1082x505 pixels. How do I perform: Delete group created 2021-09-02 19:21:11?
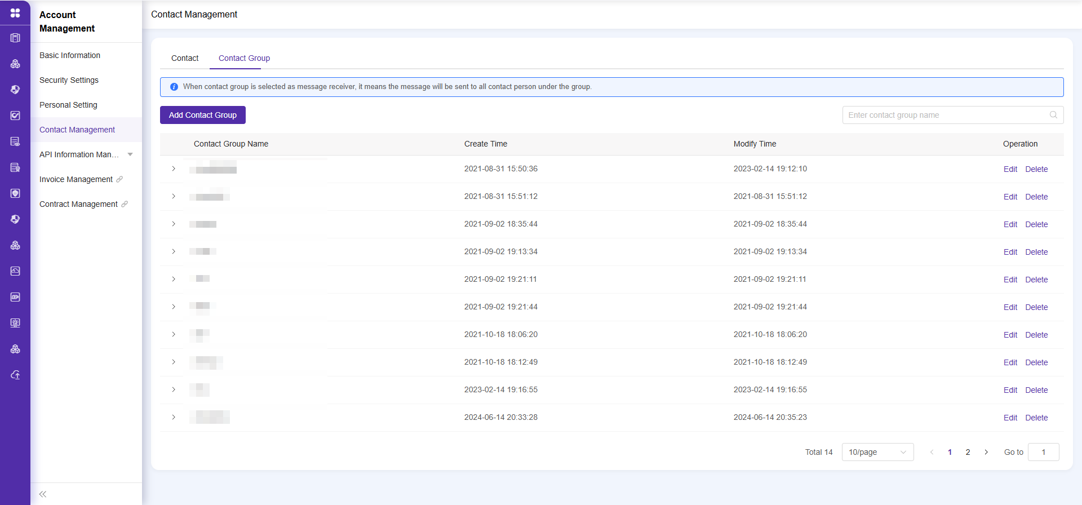(x=1036, y=280)
